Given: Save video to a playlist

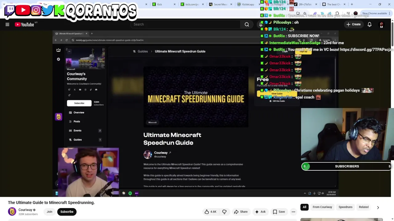Looking at the screenshot, I should (279, 211).
